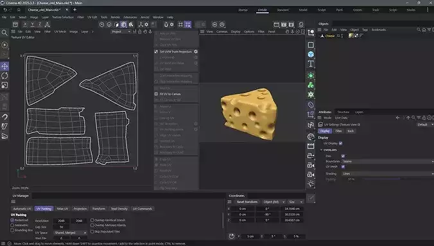Viewport: 434px width, 246px height.
Task: Select the Geometric packing radio button
Action: 12,225
